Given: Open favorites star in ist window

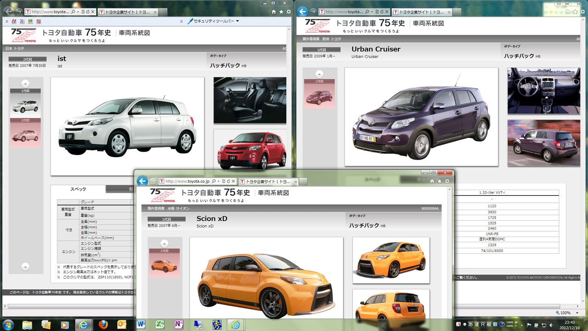Looking at the screenshot, I should (x=281, y=11).
